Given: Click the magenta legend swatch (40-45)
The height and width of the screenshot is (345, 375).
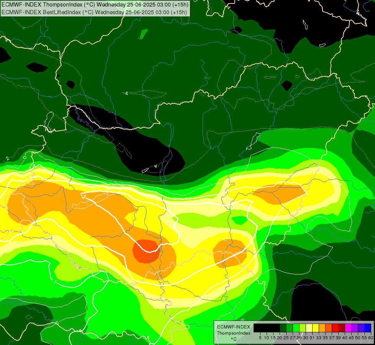Looking at the screenshot, I should tap(348, 328).
